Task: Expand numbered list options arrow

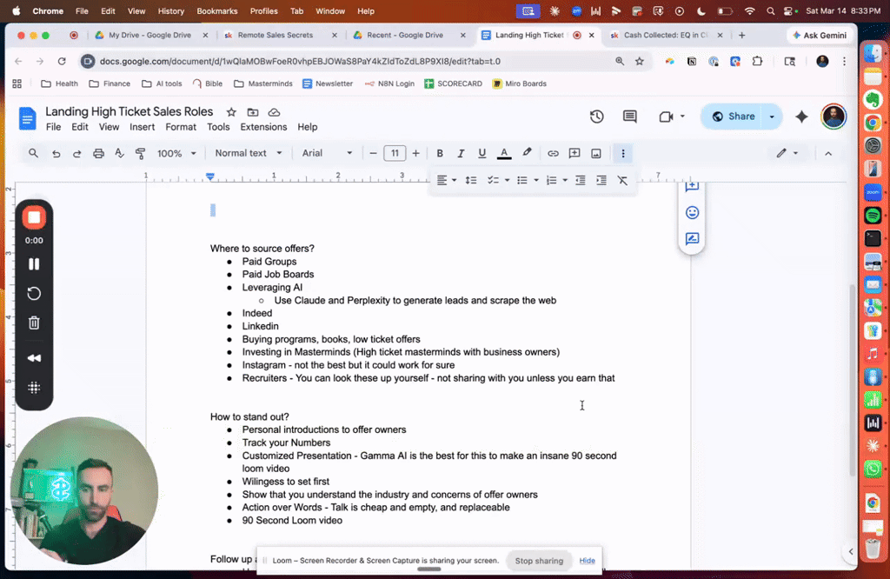Action: (x=565, y=181)
